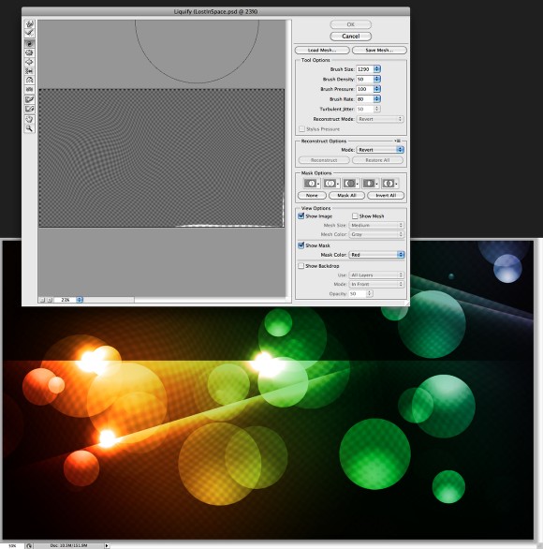Select the Forward Warp tool
Viewport: 543px width, 549px height.
tap(29, 23)
